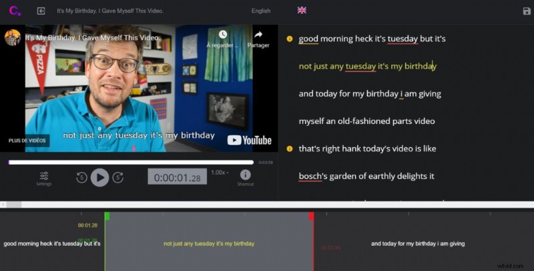
Task: Skip forward 5 seconds button
Action: click(x=118, y=177)
